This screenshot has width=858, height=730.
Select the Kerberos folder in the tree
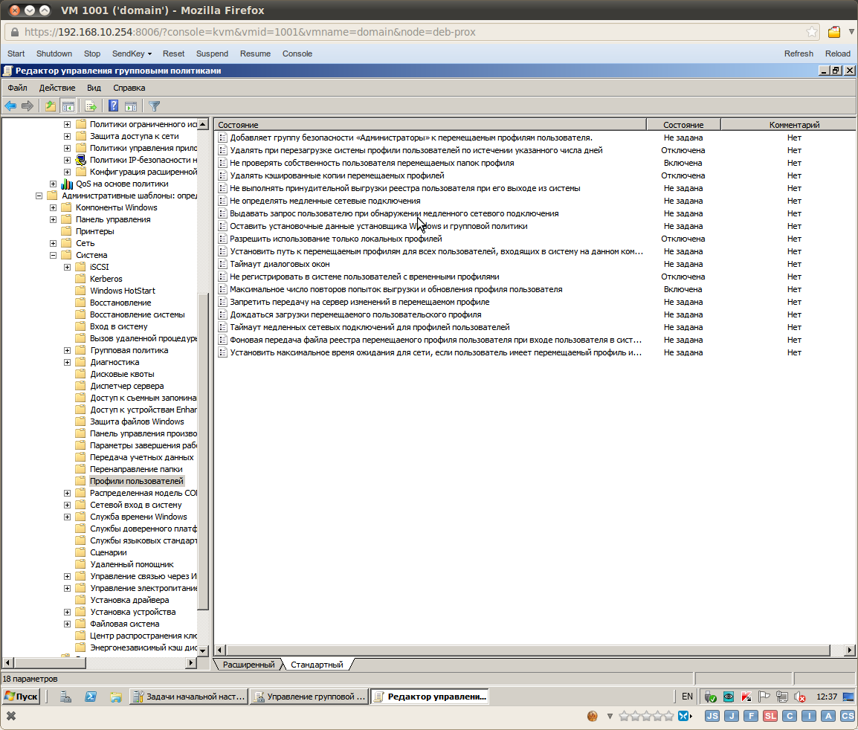pos(106,279)
